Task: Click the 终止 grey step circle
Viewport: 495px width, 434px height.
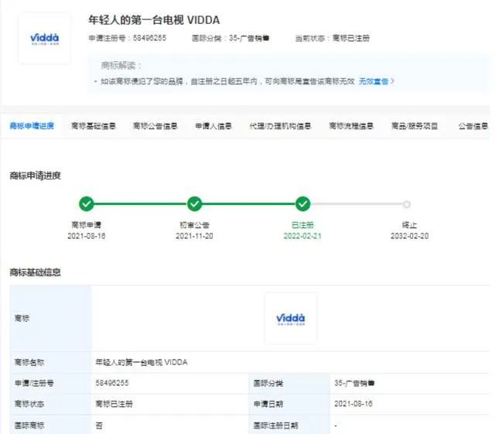Action: coord(407,204)
